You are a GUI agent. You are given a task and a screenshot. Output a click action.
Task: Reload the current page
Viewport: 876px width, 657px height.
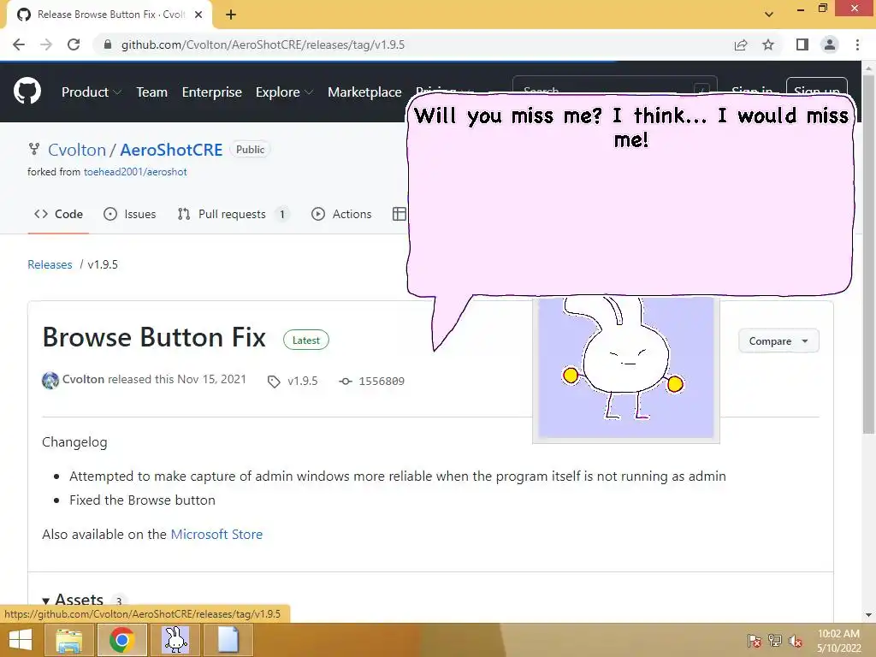[x=74, y=44]
